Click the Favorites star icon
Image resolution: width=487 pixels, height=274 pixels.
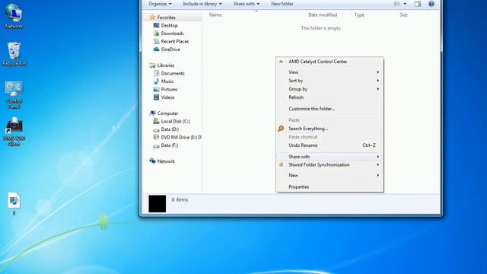coord(152,18)
